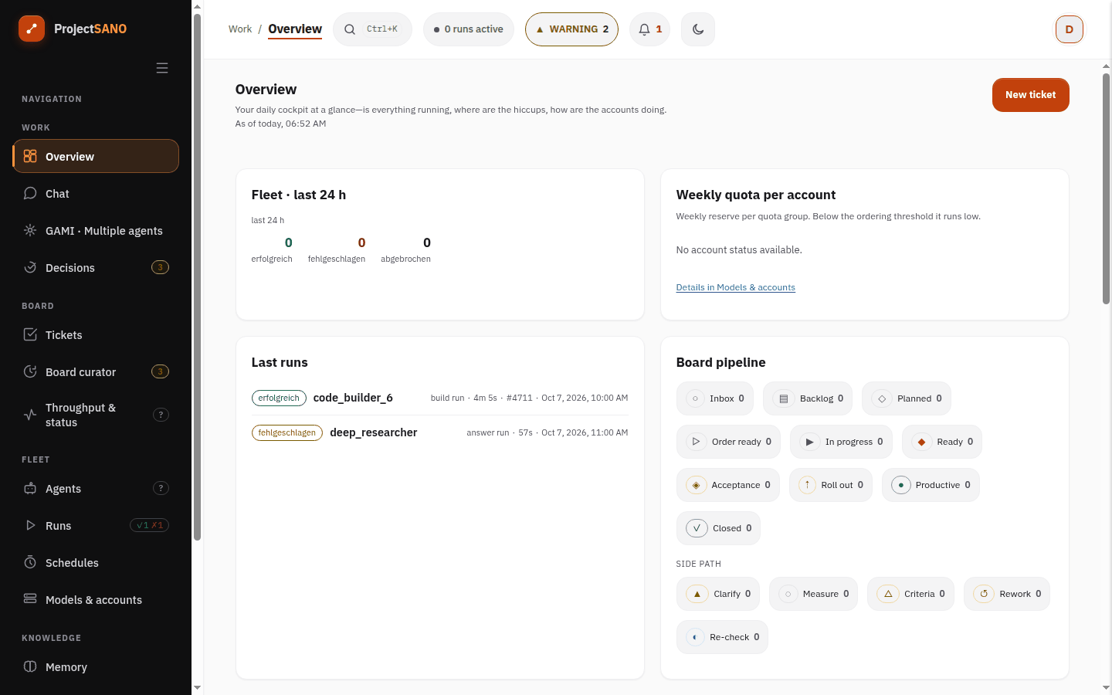Click the Throughput & status pulse icon

coord(30,415)
